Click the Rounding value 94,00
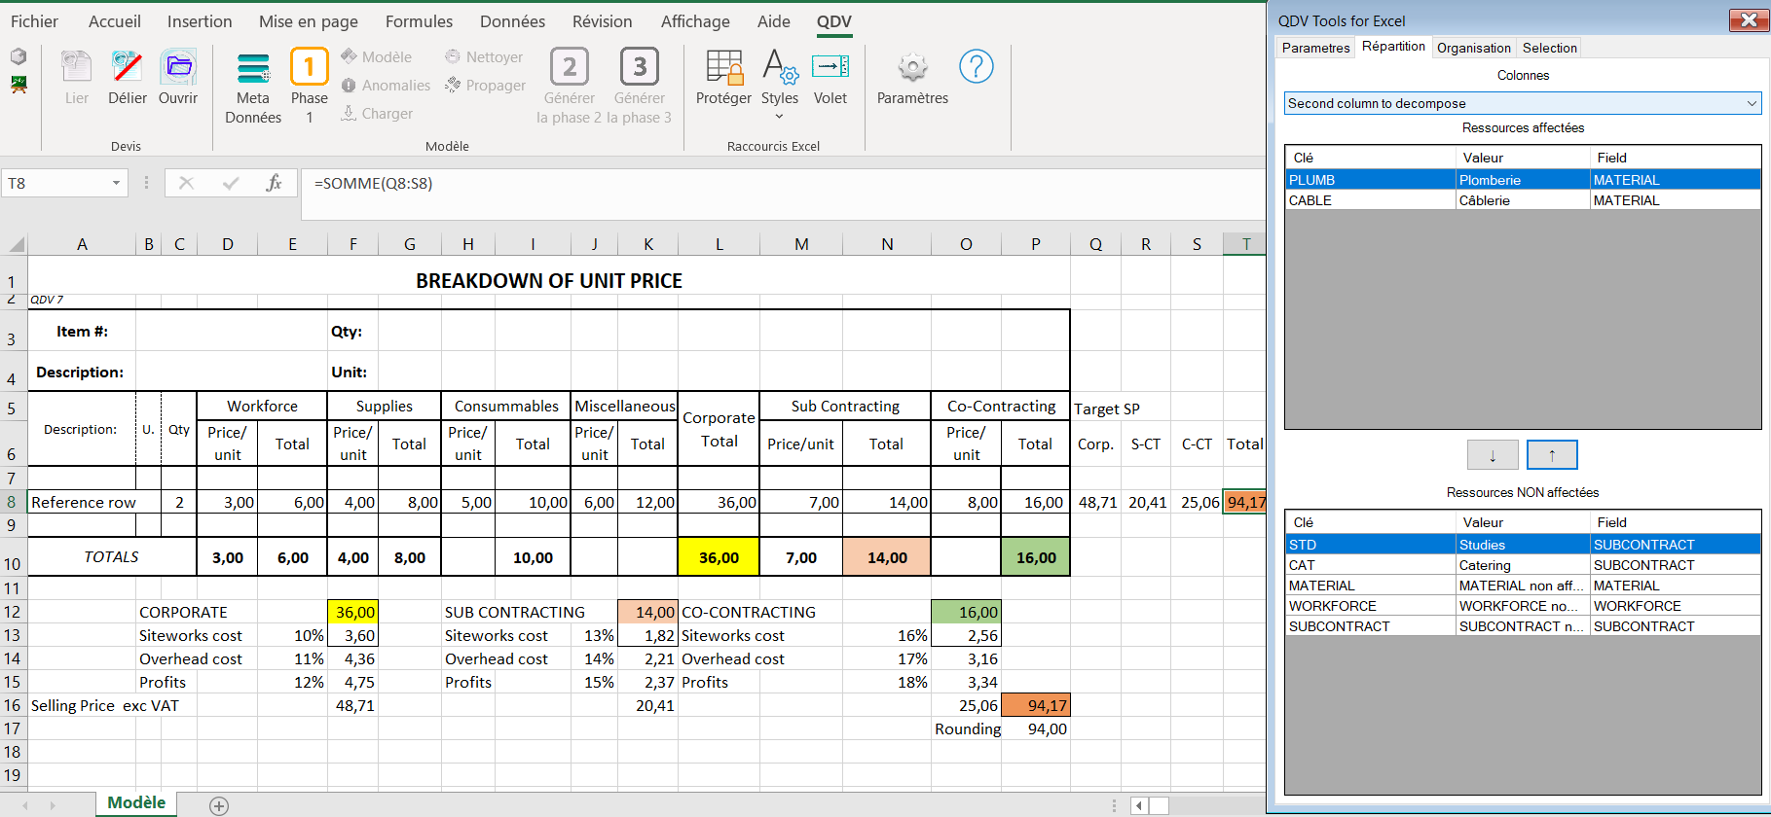This screenshot has width=1771, height=817. pos(1036,728)
